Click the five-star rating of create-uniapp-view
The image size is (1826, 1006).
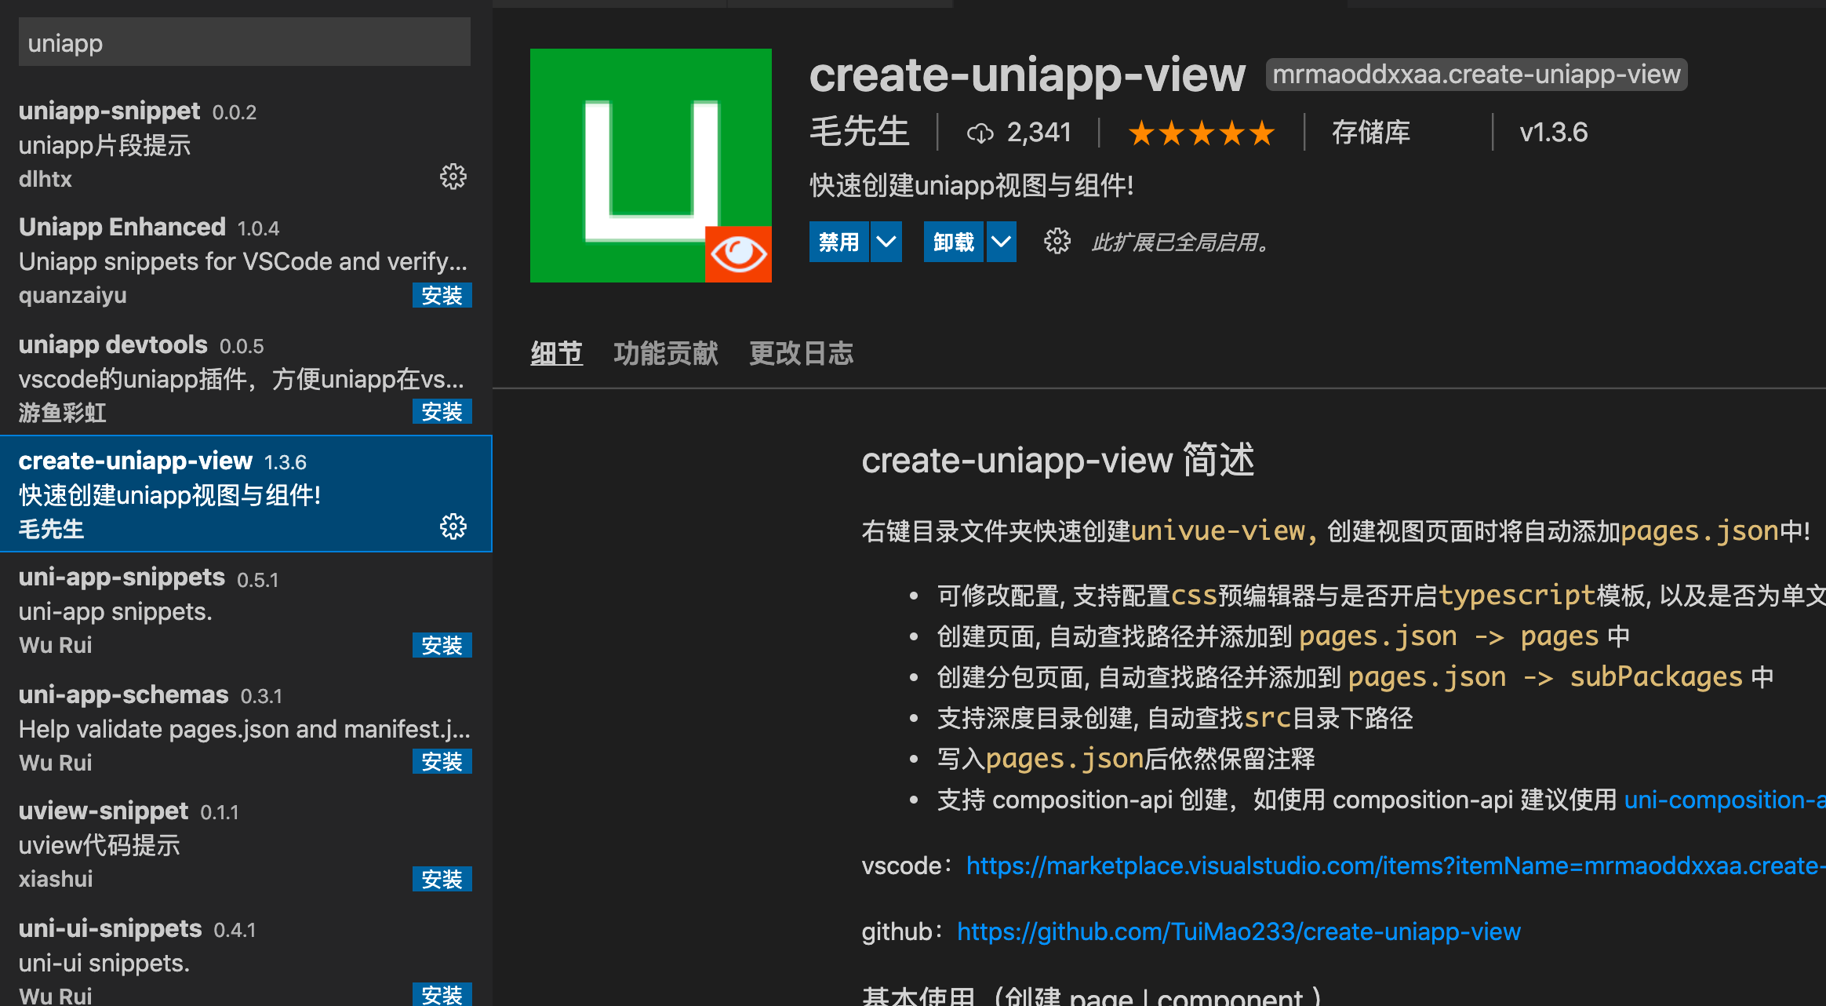(x=1200, y=133)
